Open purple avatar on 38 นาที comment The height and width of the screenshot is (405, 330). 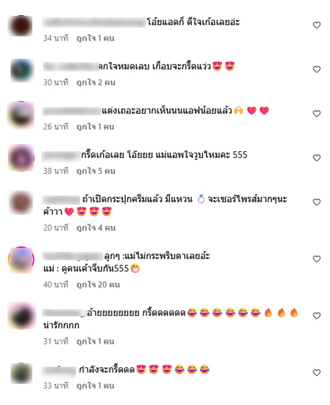coord(21,158)
